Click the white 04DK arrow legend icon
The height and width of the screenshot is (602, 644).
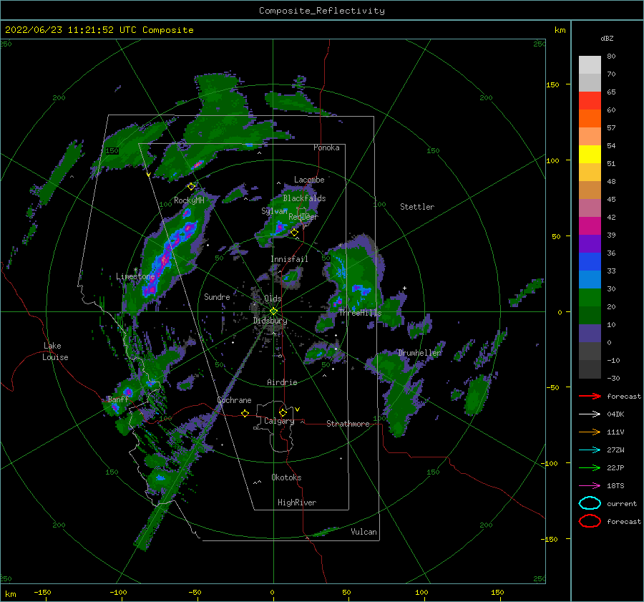point(590,414)
